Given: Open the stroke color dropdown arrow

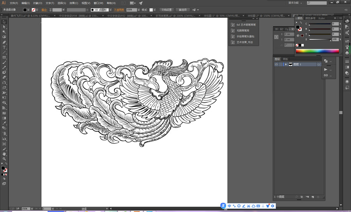Looking at the screenshot, I should pos(37,10).
